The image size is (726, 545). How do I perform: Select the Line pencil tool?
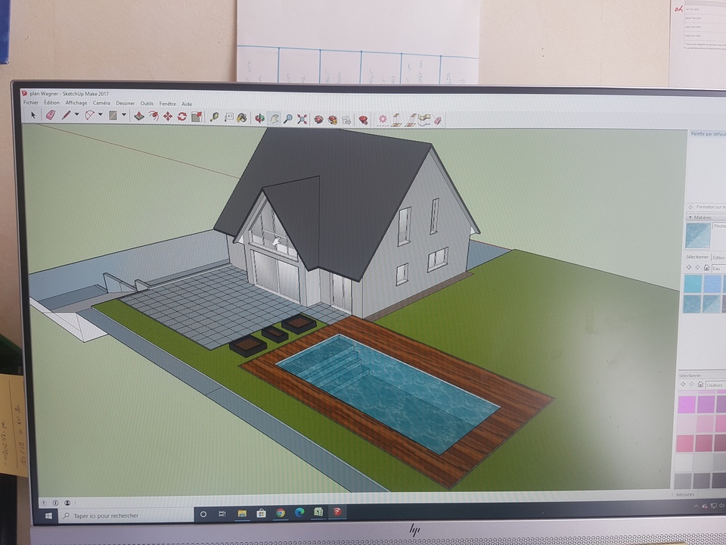(x=66, y=115)
